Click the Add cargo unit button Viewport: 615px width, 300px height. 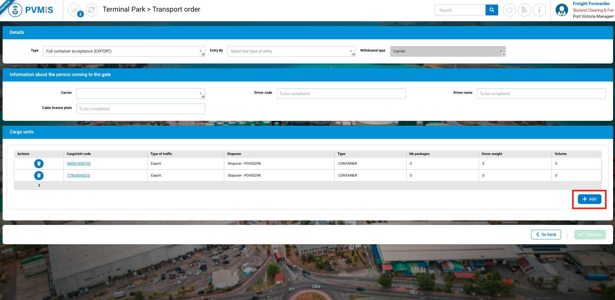[x=589, y=199]
